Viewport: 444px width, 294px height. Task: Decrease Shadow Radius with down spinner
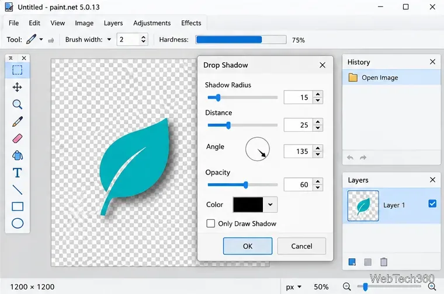(x=318, y=100)
